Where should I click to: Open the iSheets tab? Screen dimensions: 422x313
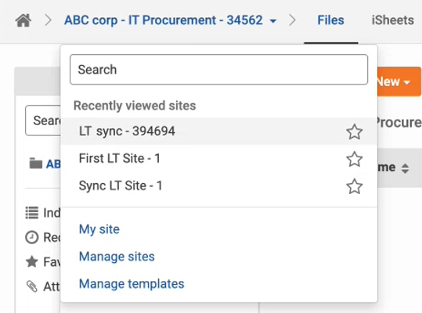click(x=393, y=20)
